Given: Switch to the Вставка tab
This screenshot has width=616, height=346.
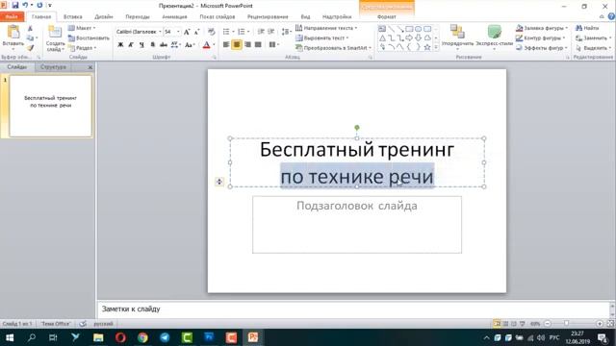Looking at the screenshot, I should (x=73, y=16).
